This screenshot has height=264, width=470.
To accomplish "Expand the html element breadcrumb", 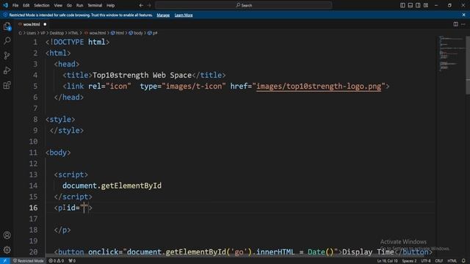I will click(x=117, y=33).
